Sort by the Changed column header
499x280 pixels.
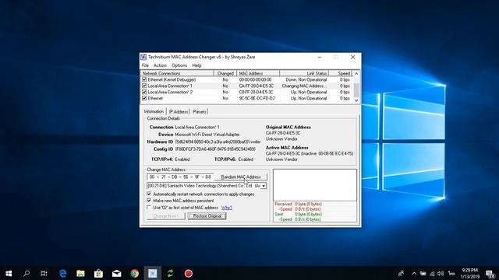225,73
